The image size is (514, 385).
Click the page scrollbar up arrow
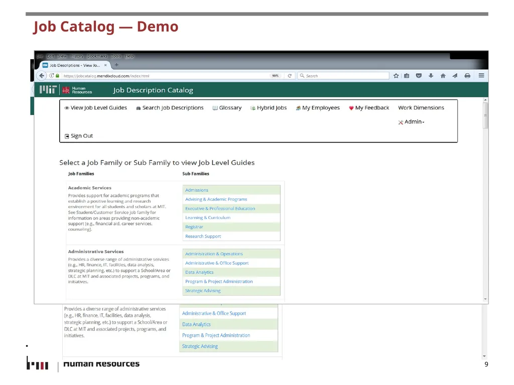click(x=485, y=100)
